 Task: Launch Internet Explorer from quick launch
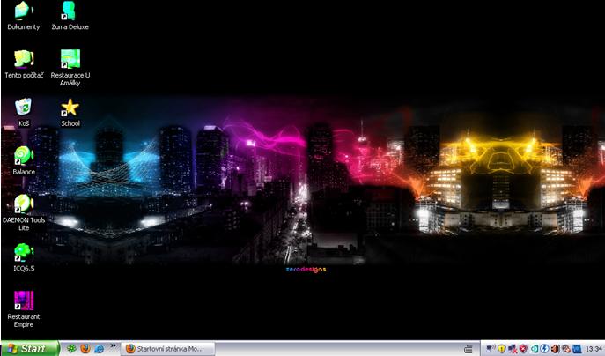(x=100, y=349)
